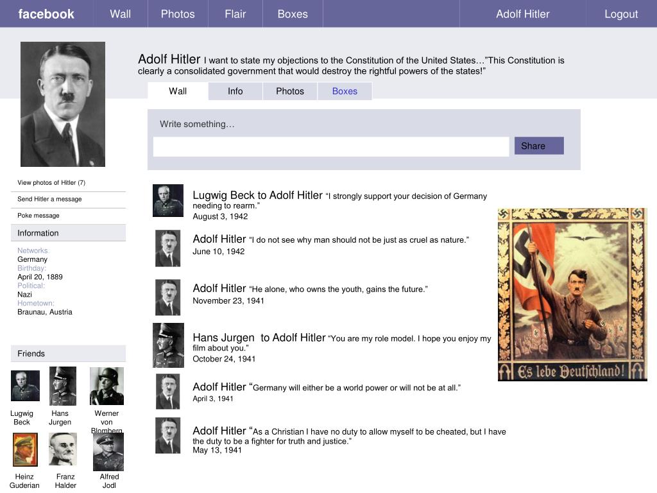Click the Braunau, Austria hometown value
The height and width of the screenshot is (493, 657).
(x=45, y=312)
